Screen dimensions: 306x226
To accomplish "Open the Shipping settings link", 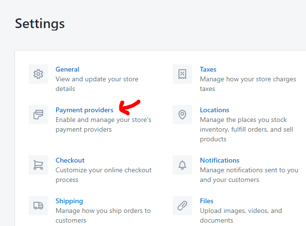I will (69, 201).
